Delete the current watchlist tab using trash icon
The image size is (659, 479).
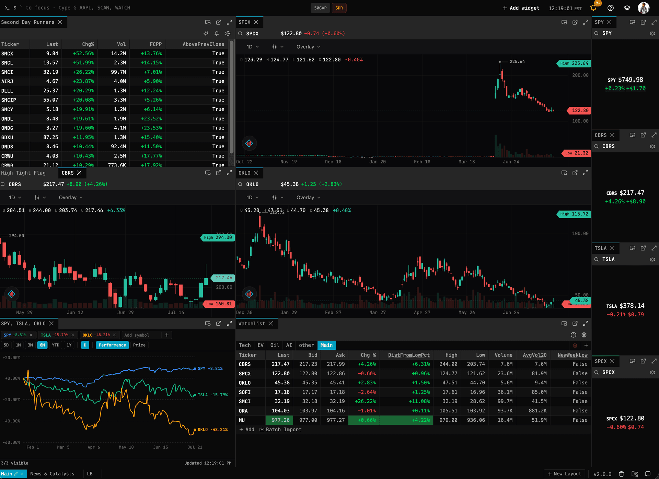[575, 345]
